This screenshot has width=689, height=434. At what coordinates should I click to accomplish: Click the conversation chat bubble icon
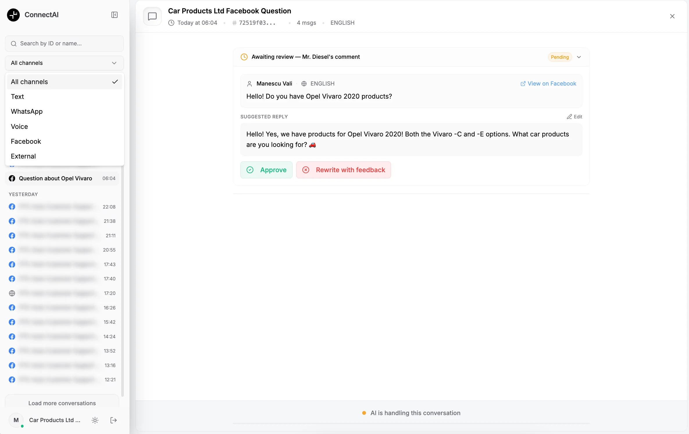152,16
